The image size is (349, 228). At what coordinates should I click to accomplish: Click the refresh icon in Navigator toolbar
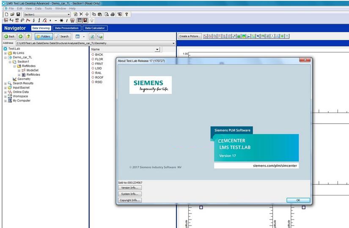tap(92, 36)
